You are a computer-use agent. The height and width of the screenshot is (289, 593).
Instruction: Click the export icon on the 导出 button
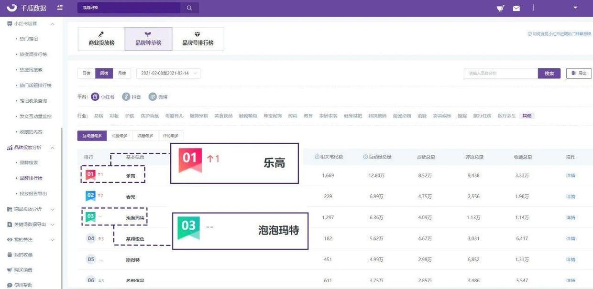574,73
